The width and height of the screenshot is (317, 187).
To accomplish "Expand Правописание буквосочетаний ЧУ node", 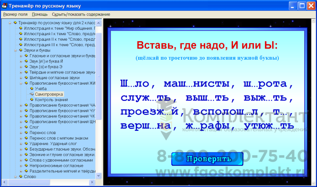I will (x=21, y=111).
